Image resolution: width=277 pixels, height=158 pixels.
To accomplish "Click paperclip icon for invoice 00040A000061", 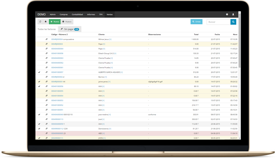I will coord(46,67).
